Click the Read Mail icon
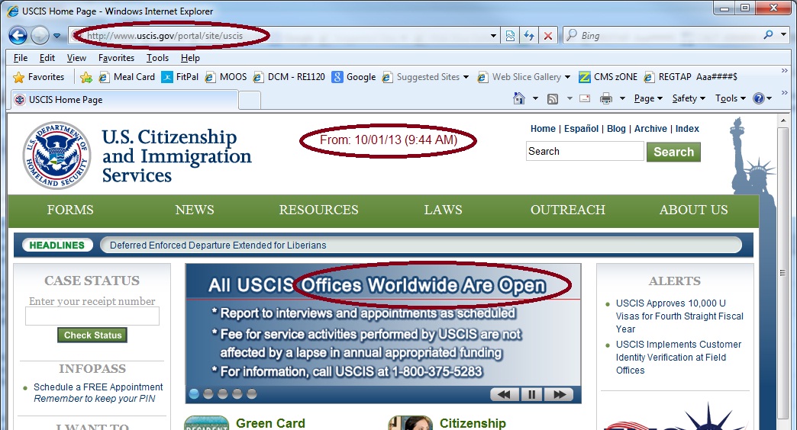 [585, 98]
